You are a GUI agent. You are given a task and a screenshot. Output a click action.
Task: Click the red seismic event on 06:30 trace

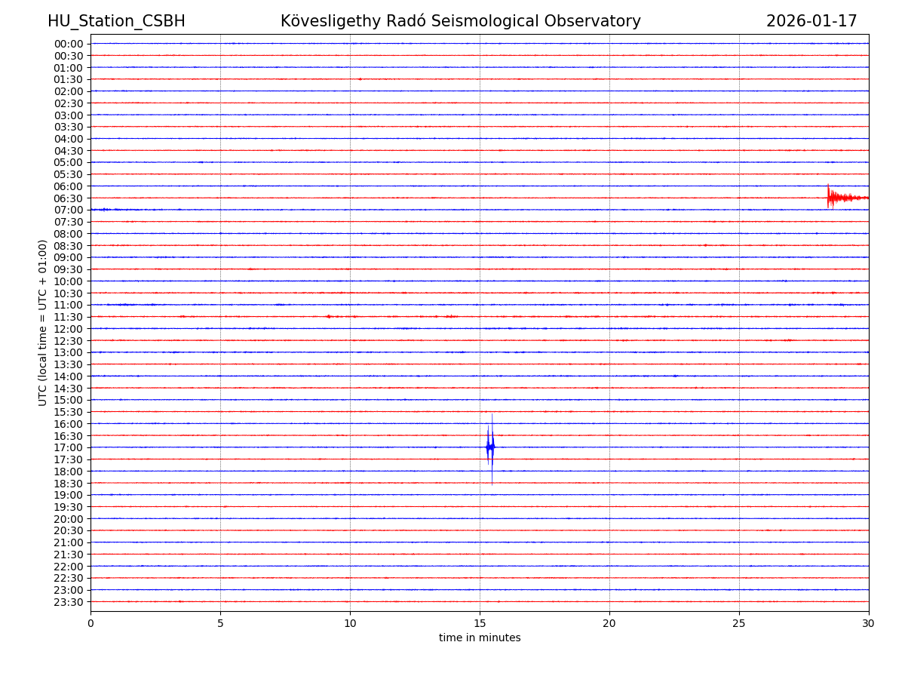(831, 198)
